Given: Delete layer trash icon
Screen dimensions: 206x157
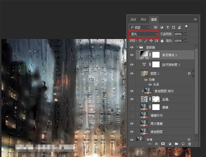Looking at the screenshot, I should click(x=190, y=144).
